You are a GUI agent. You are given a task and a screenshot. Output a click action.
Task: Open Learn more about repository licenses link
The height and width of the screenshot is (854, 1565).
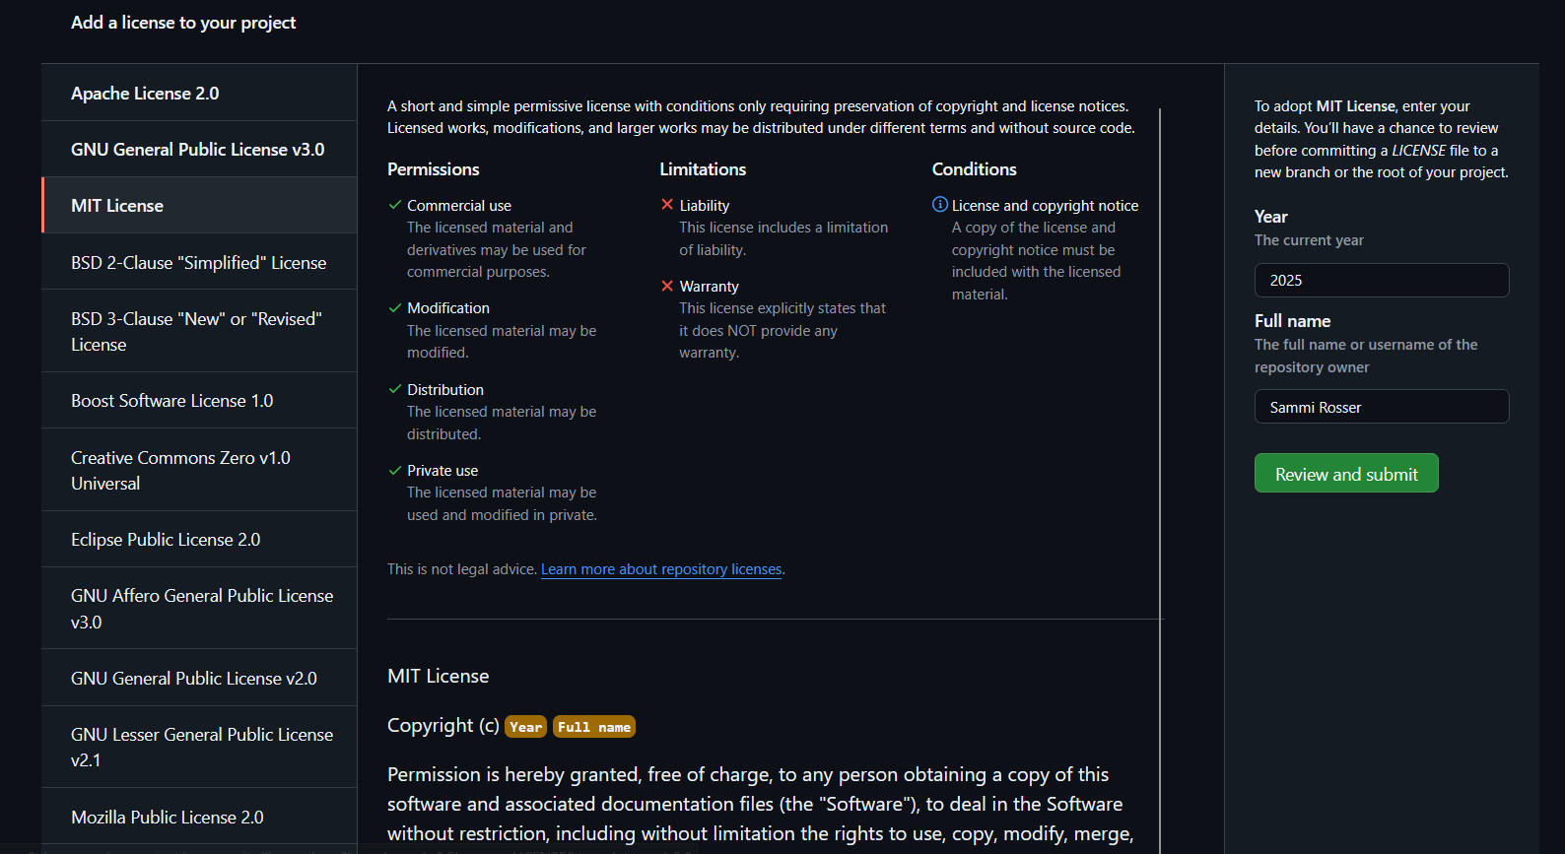tap(661, 569)
